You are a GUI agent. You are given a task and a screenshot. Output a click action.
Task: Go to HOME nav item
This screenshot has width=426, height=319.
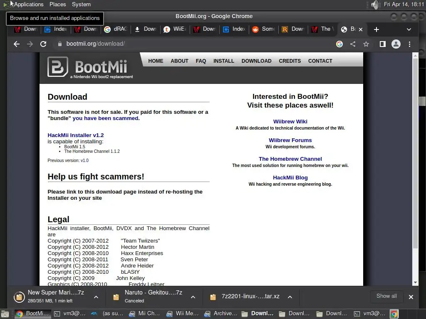(156, 61)
